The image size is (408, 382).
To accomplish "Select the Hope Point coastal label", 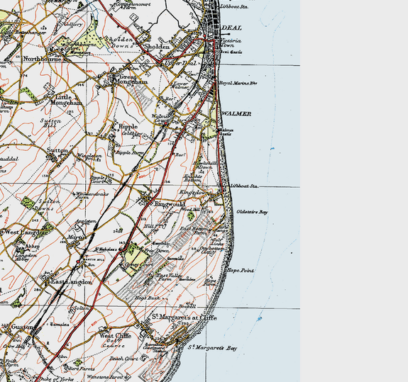I will [241, 271].
